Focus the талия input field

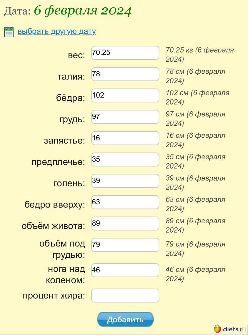tap(125, 74)
